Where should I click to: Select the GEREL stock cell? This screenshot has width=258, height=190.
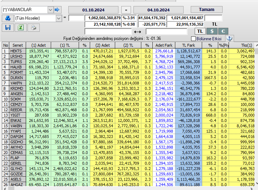pyautogui.click(x=18, y=163)
